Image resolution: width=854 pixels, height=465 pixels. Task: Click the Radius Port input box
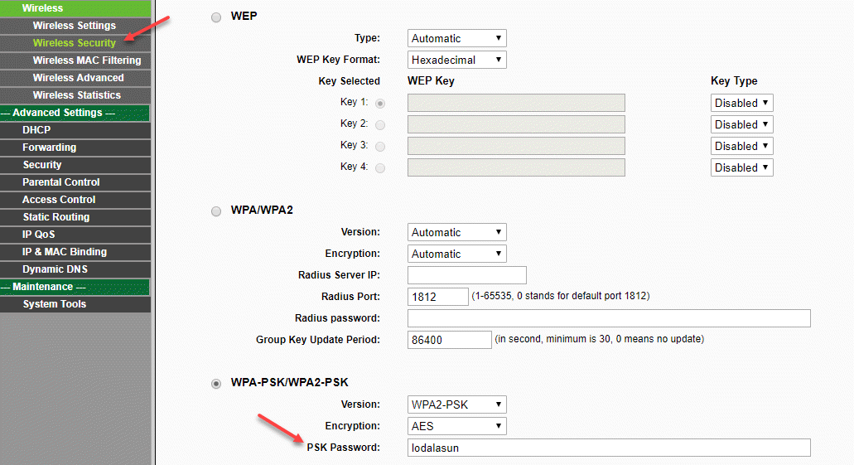click(x=438, y=297)
